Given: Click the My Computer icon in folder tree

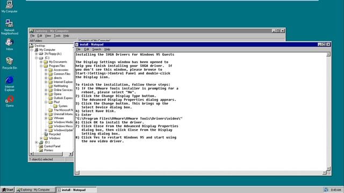Looking at the screenshot, I should [36, 50].
